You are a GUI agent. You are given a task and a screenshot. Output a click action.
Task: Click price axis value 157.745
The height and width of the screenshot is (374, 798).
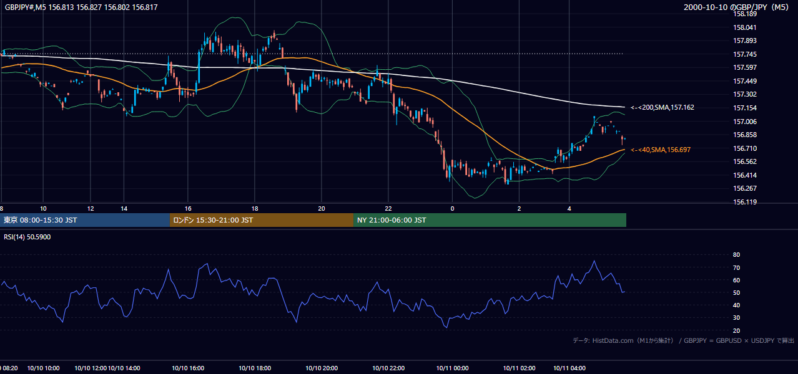pos(745,54)
